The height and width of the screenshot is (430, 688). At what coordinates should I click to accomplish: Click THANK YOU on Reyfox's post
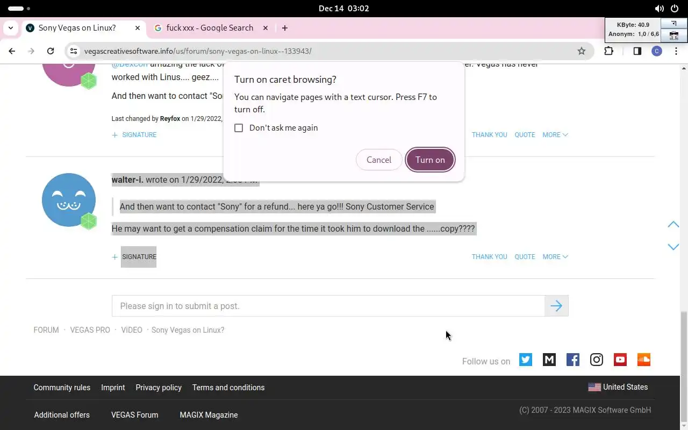coord(489,135)
